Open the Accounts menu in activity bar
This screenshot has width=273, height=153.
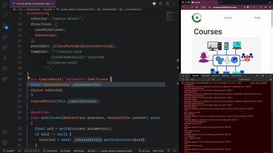[5, 132]
